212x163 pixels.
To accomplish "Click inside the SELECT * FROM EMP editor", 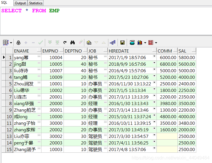I will (106, 21).
